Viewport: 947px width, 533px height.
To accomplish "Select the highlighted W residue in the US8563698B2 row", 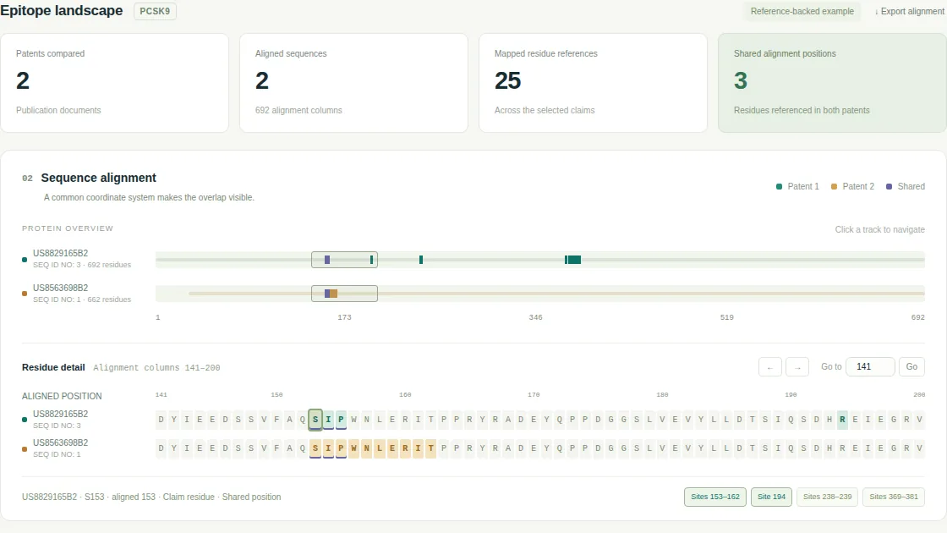I will (x=354, y=448).
